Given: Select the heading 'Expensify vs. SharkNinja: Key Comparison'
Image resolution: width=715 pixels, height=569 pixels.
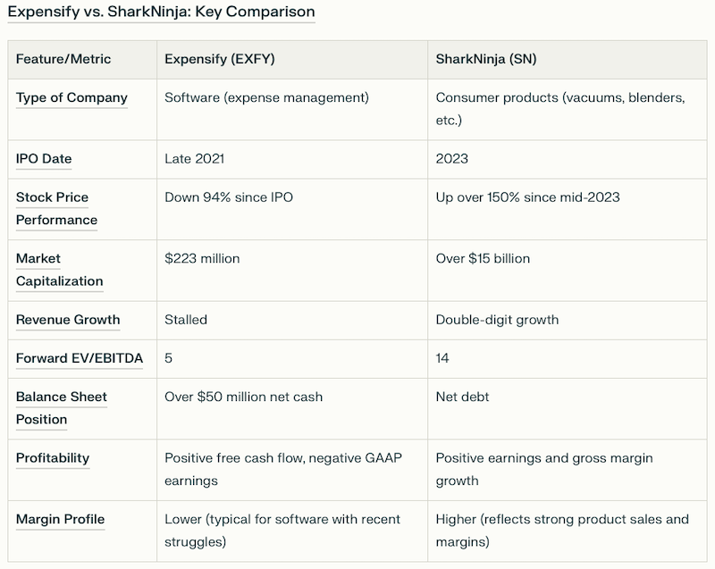Looking at the screenshot, I should (161, 12).
